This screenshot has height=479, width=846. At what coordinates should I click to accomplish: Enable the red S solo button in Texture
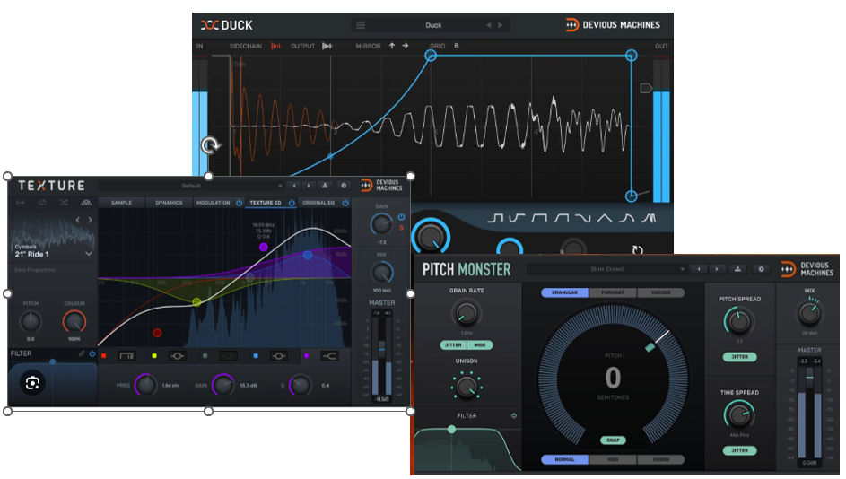(401, 228)
